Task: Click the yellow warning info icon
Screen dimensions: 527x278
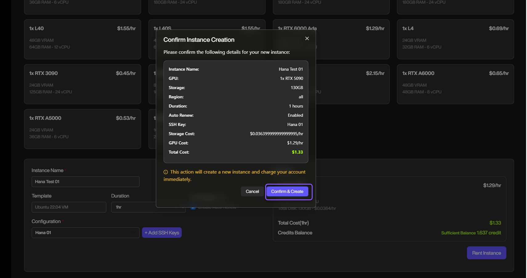Action: point(166,172)
